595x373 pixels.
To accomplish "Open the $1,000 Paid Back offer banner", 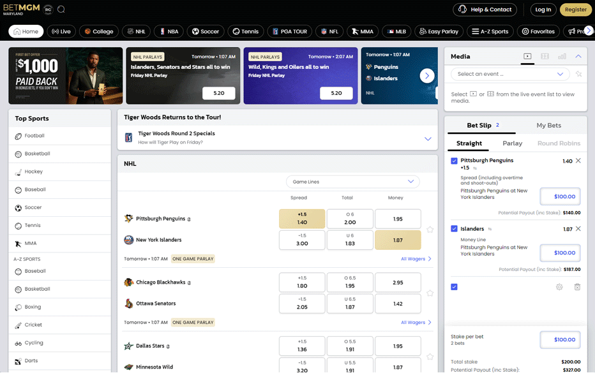I will pos(66,76).
